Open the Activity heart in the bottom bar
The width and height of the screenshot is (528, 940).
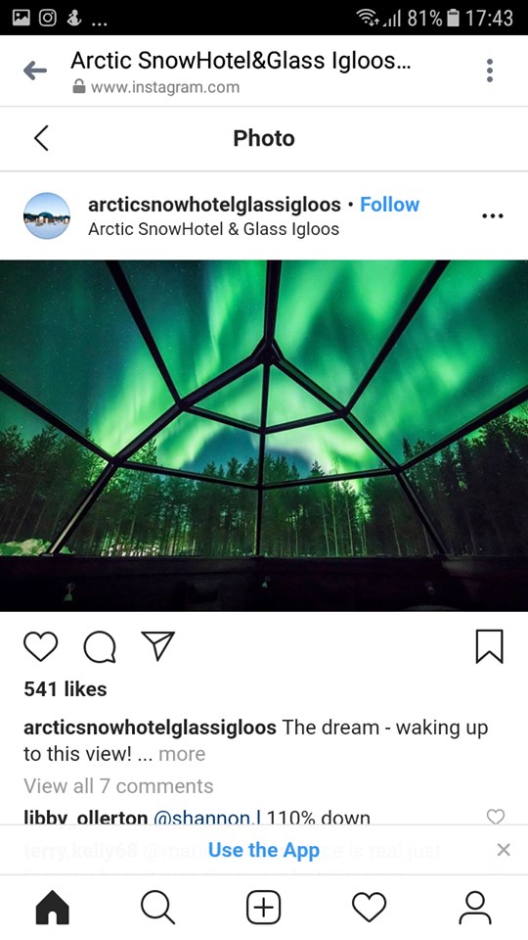coord(369,907)
